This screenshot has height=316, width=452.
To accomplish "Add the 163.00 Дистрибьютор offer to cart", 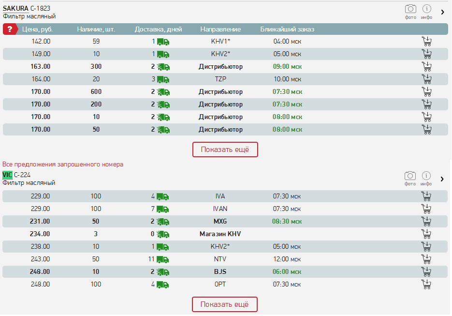I will point(427,67).
